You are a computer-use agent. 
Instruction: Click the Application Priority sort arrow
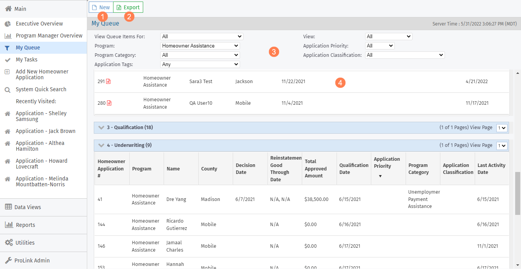380,176
